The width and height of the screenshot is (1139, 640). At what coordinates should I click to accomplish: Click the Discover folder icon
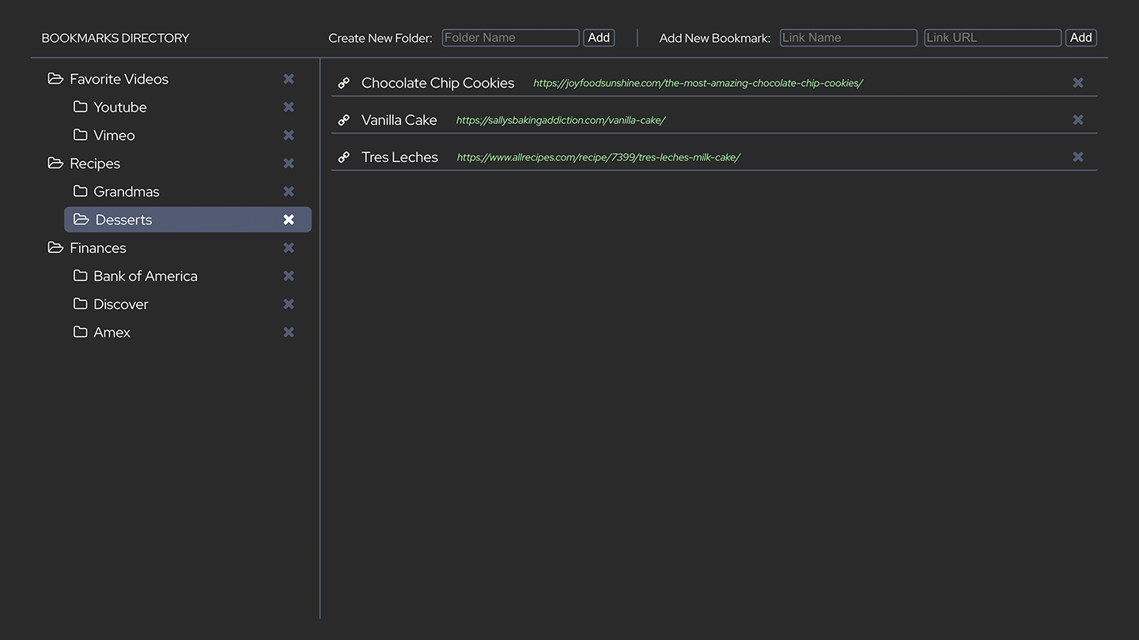coord(80,304)
